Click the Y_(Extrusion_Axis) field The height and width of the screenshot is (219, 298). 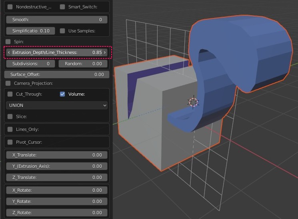57,166
